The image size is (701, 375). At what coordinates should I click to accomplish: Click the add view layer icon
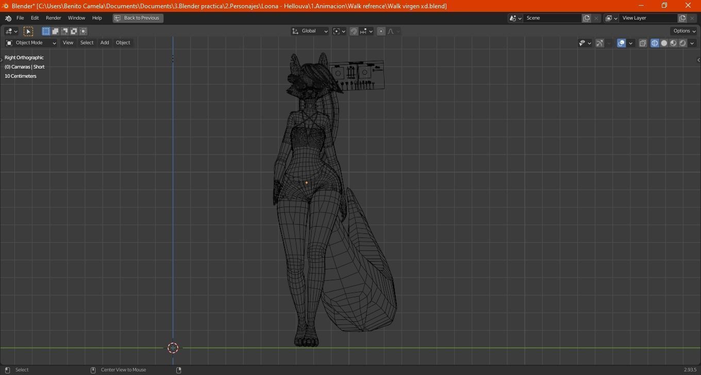click(x=682, y=18)
